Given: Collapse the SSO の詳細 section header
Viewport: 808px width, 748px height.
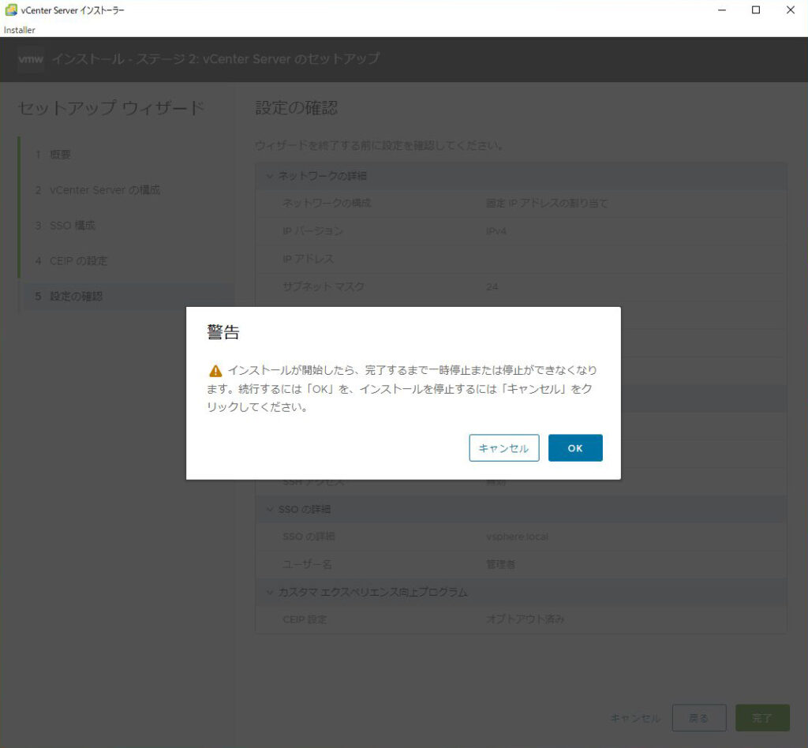Looking at the screenshot, I should point(521,509).
